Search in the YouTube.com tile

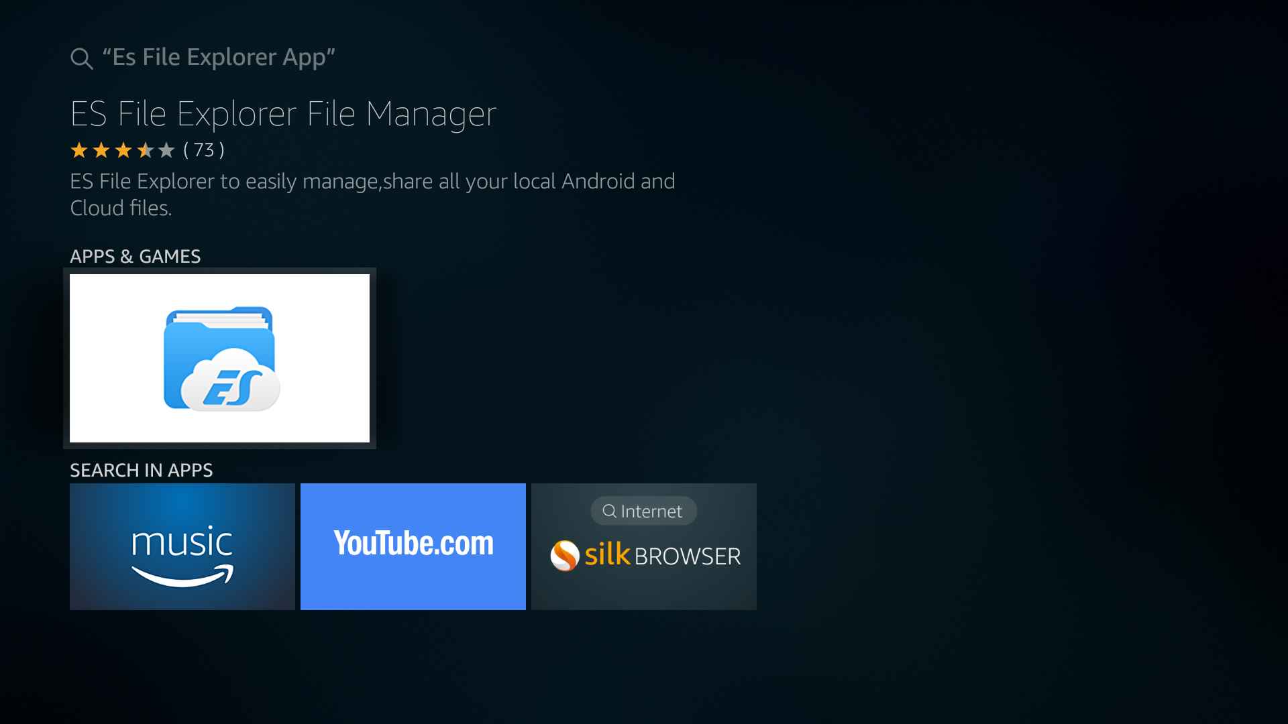[413, 546]
